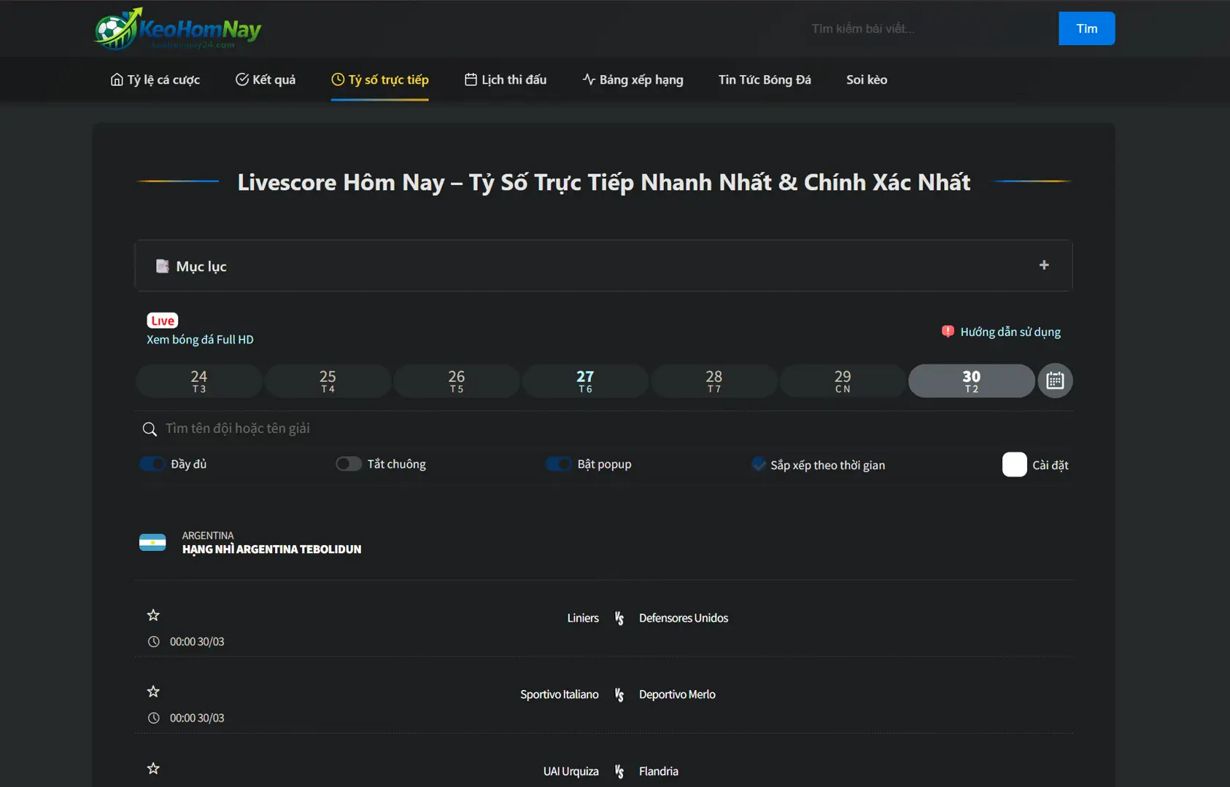The width and height of the screenshot is (1230, 787).
Task: Toggle the Đầy đủ switch
Action: pyautogui.click(x=152, y=464)
